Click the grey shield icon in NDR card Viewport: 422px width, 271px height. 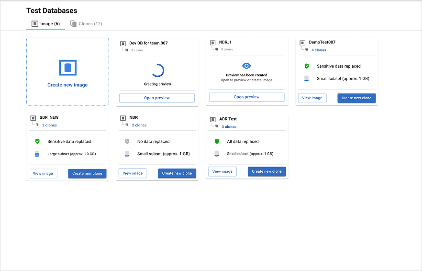point(127,142)
